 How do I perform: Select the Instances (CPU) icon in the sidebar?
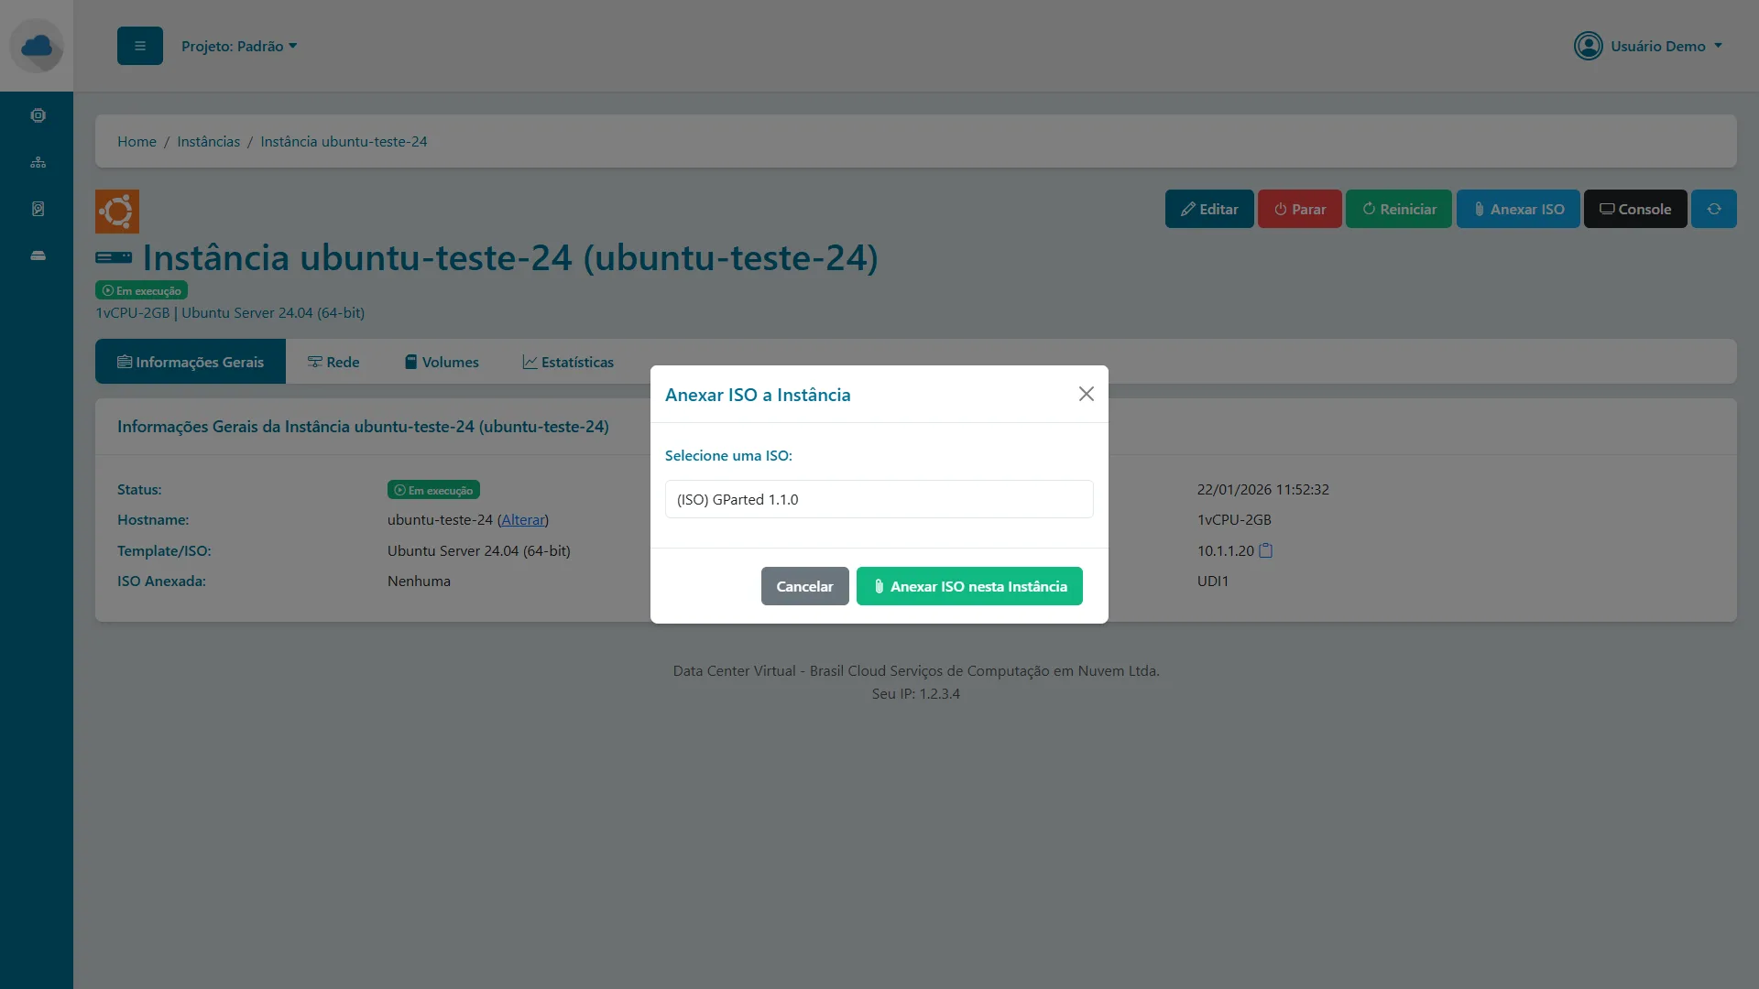coord(38,114)
